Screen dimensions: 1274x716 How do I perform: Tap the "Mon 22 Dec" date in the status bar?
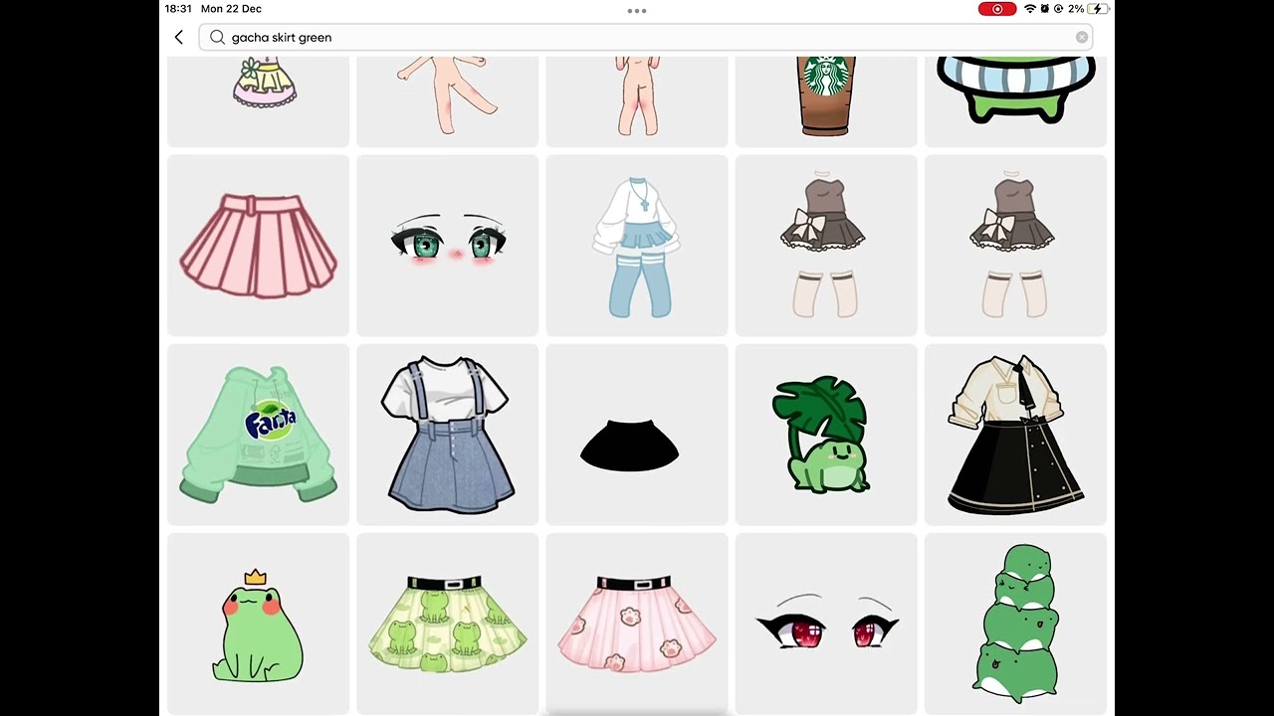click(x=231, y=9)
